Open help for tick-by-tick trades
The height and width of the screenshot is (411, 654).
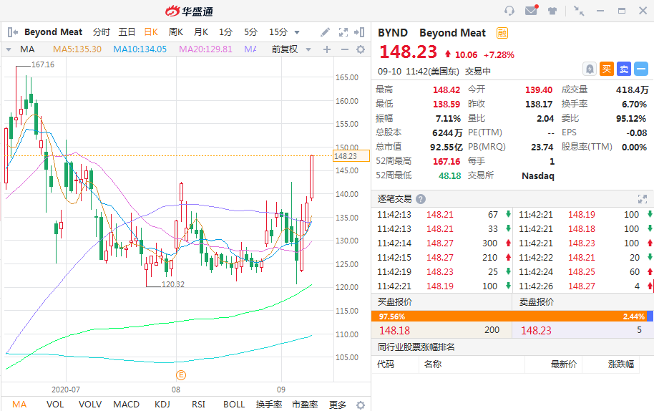[x=421, y=199]
